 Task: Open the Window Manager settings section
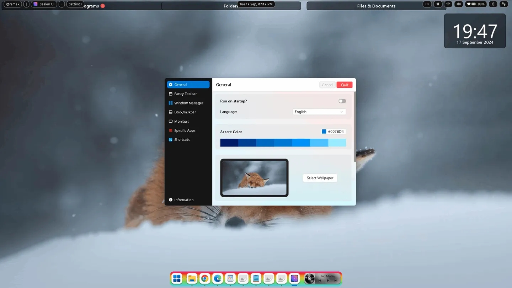pyautogui.click(x=188, y=103)
